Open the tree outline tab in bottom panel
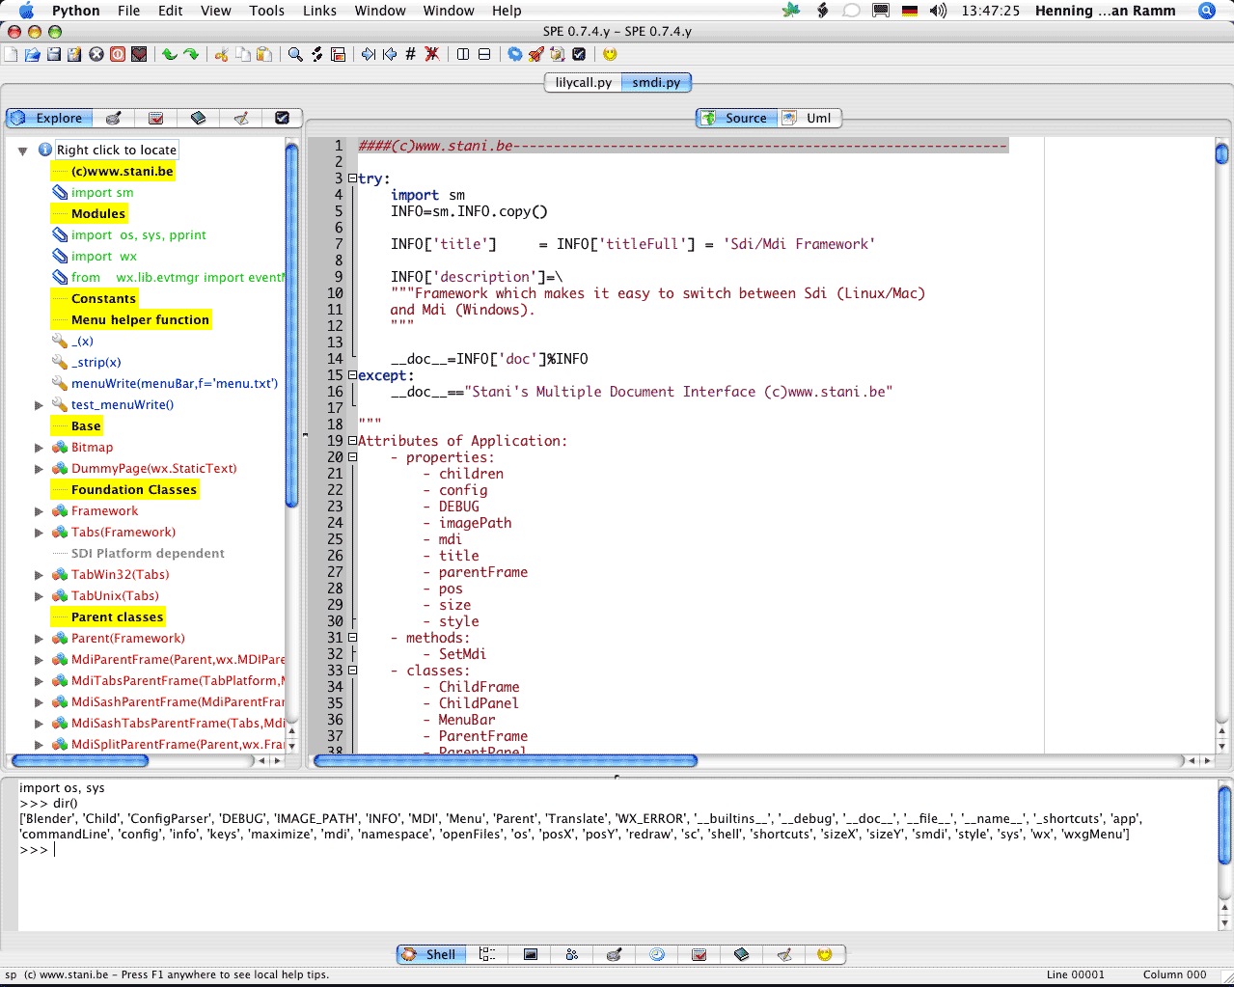 [487, 954]
